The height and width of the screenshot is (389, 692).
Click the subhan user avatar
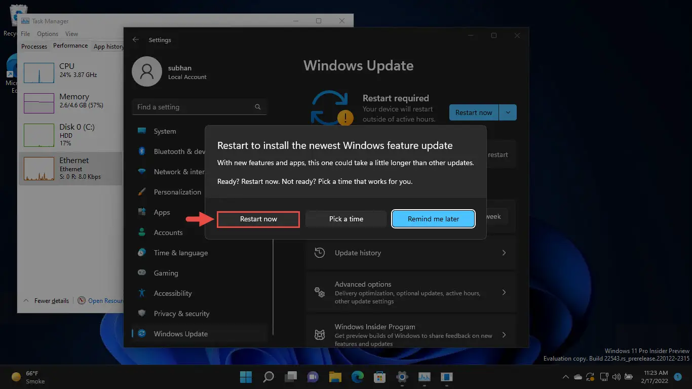pyautogui.click(x=146, y=72)
